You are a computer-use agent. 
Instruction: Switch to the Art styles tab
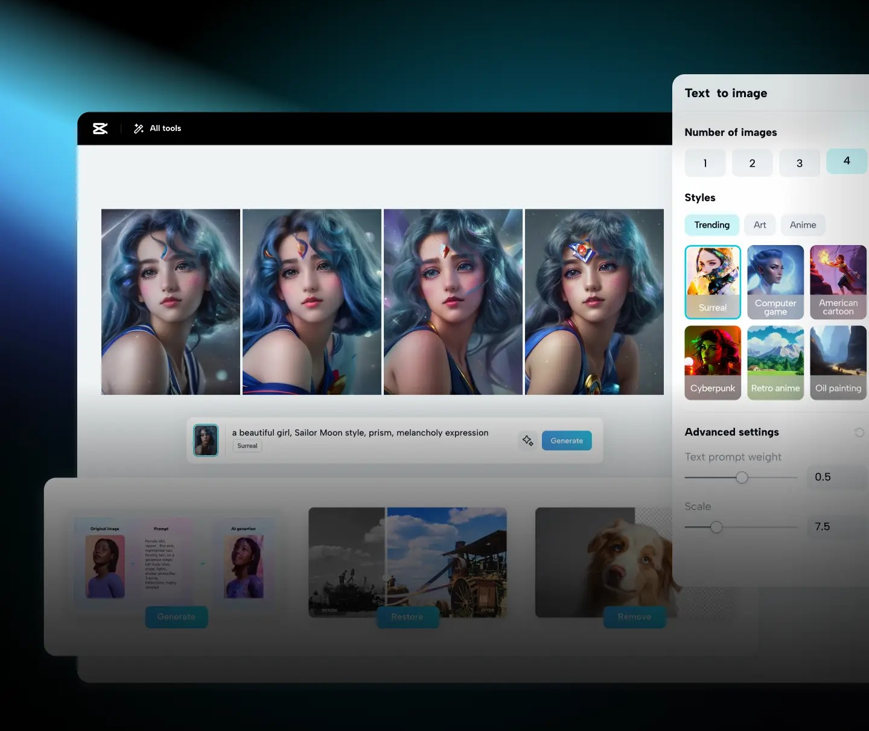point(760,225)
